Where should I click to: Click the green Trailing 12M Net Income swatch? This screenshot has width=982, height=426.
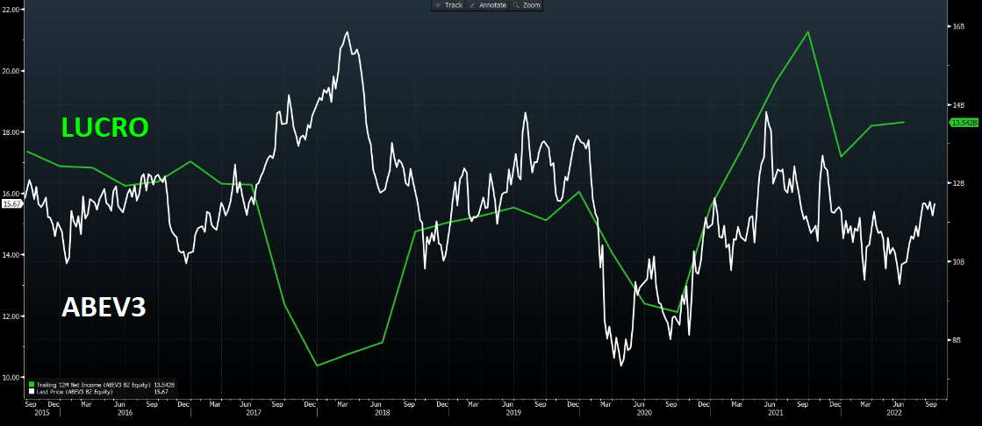click(32, 385)
